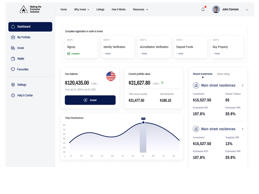The width and height of the screenshot is (259, 194).
Task: Open the notification bell
Action: click(203, 9)
